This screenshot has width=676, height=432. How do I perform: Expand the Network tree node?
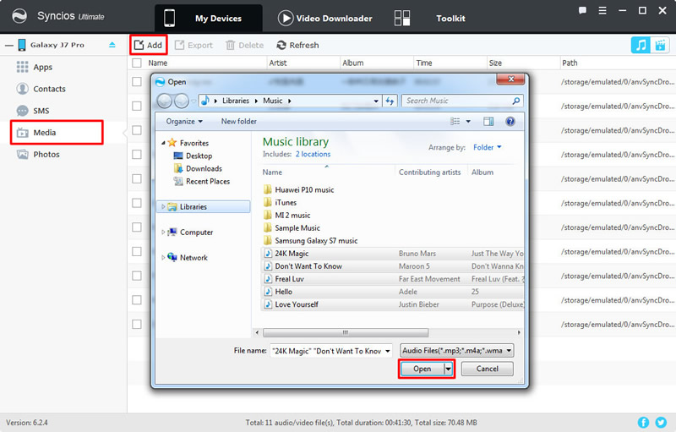tap(163, 258)
